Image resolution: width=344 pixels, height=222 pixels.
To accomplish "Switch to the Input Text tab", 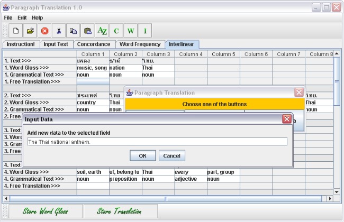I will pyautogui.click(x=56, y=44).
